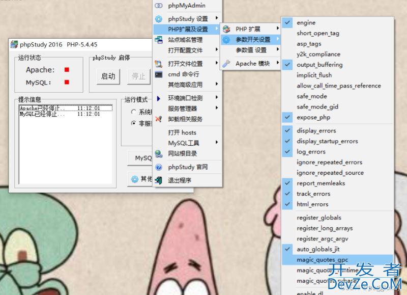Click the wrench icon beside Apache 模块
407x295 pixels.
(226, 63)
